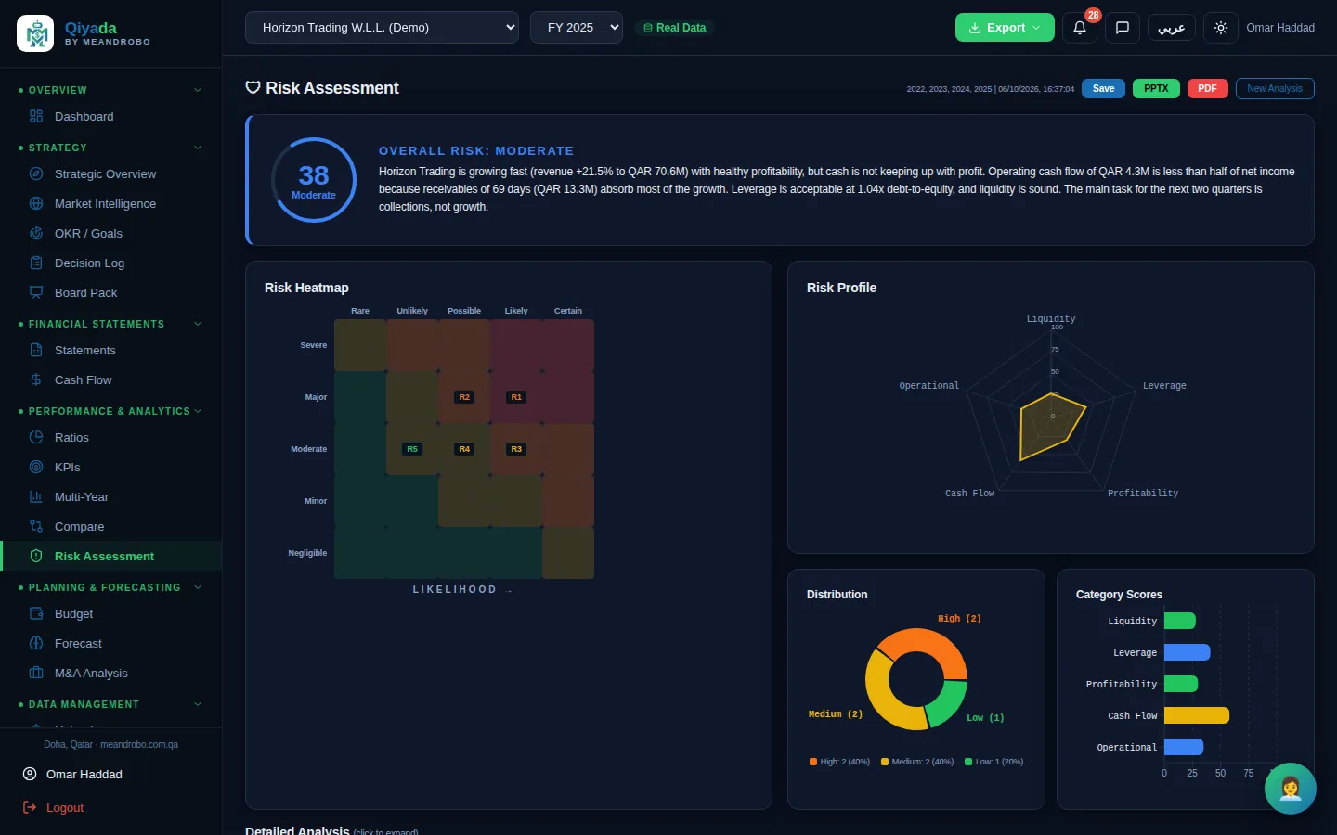Screen dimensions: 1337x835
Task: Export report as PDF
Action: pos(1207,89)
